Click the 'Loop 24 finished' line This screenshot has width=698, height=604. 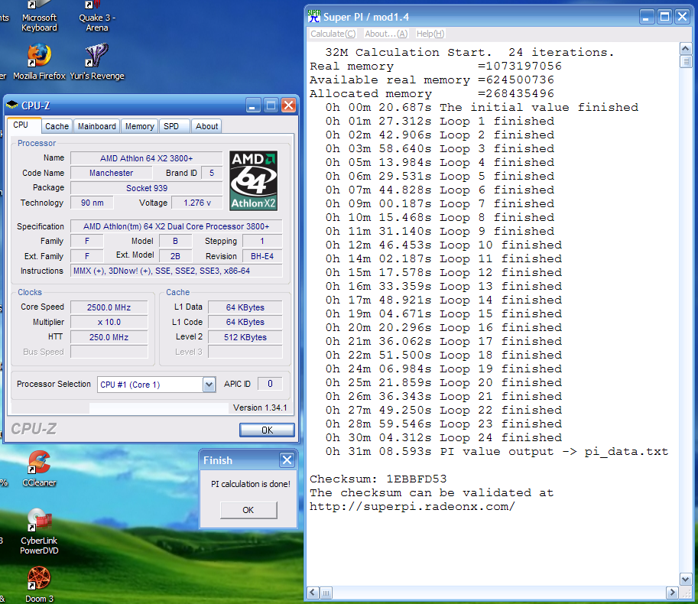point(443,437)
